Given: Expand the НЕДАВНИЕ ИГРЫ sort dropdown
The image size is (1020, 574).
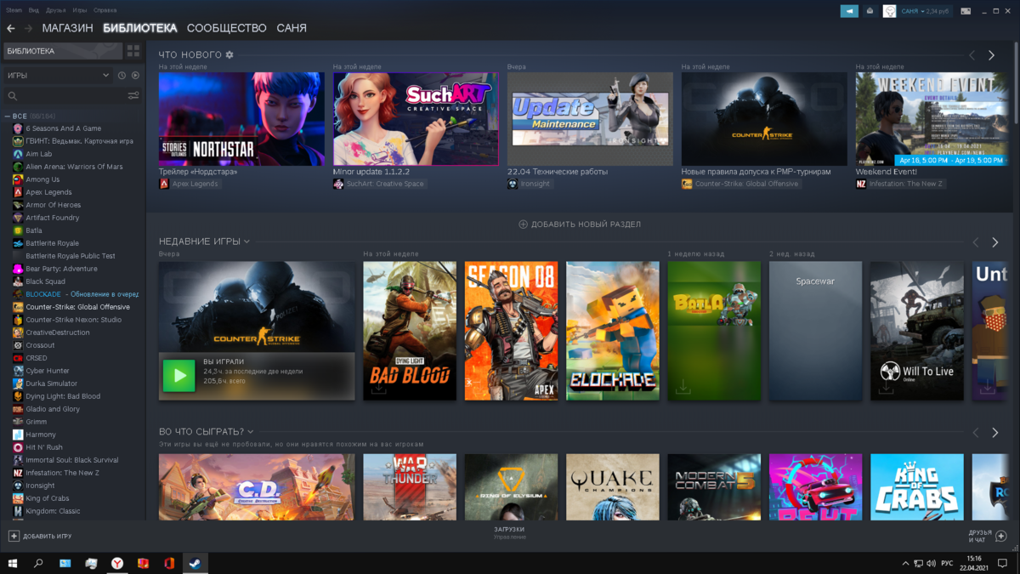Looking at the screenshot, I should point(246,242).
